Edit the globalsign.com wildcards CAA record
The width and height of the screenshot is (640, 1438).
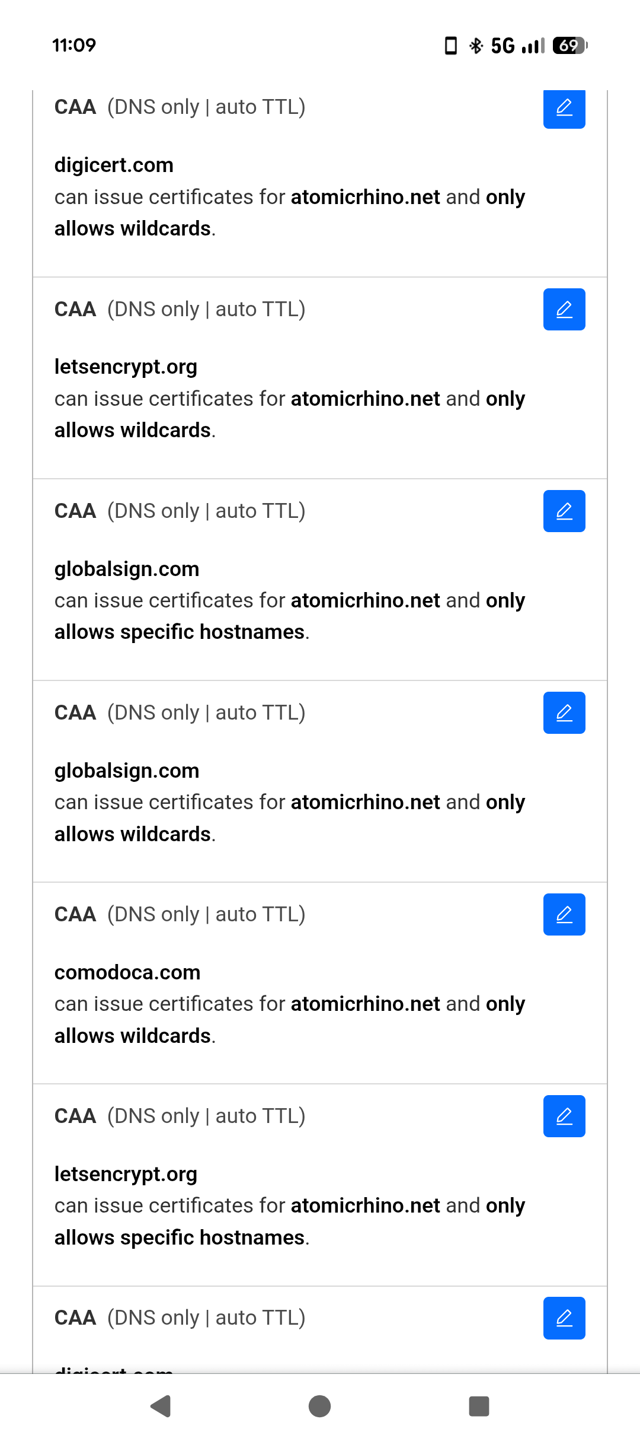[564, 712]
